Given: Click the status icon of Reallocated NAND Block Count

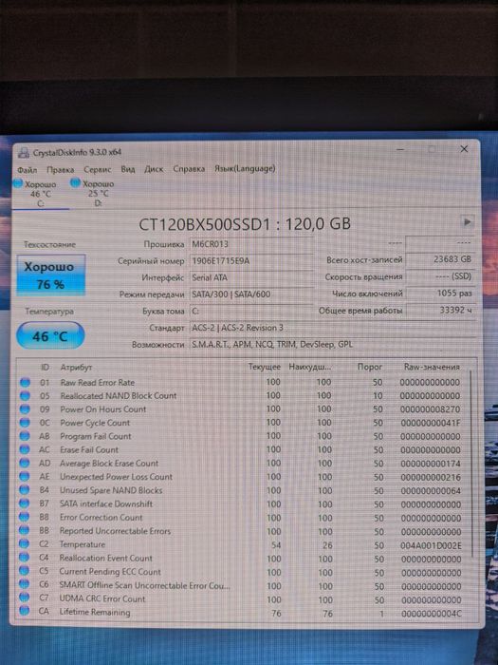Looking at the screenshot, I should pos(25,396).
